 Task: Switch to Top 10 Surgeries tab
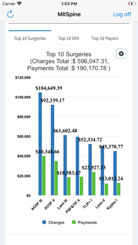[x=30, y=38]
